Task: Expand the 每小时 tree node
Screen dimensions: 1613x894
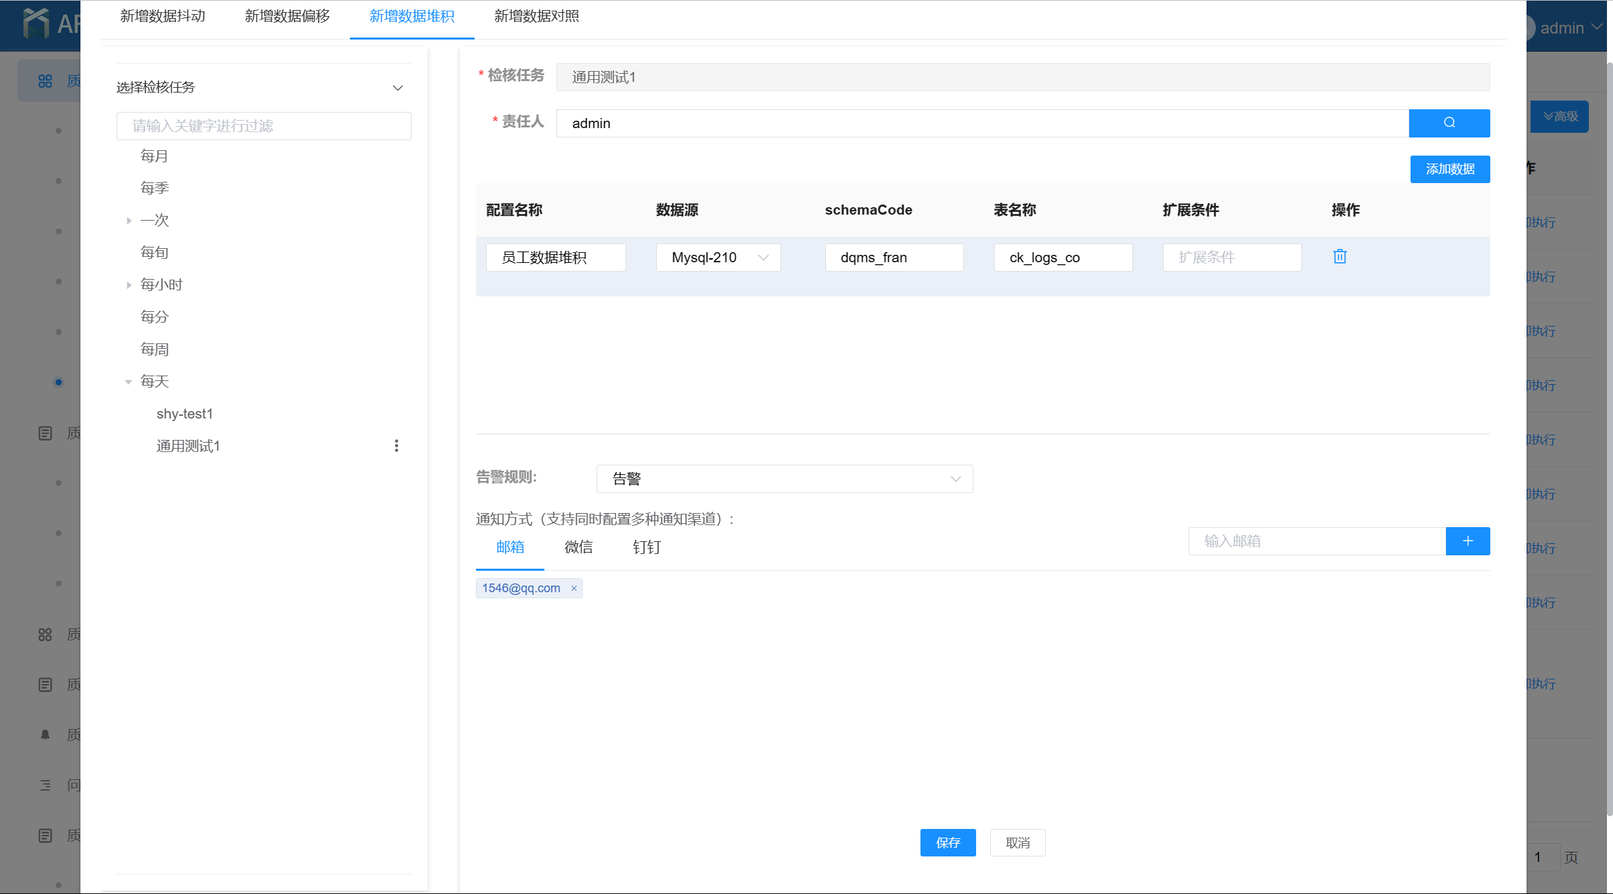Action: (129, 285)
